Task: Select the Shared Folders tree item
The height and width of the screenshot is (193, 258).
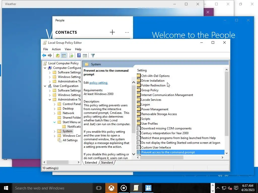Action: tap(71, 118)
